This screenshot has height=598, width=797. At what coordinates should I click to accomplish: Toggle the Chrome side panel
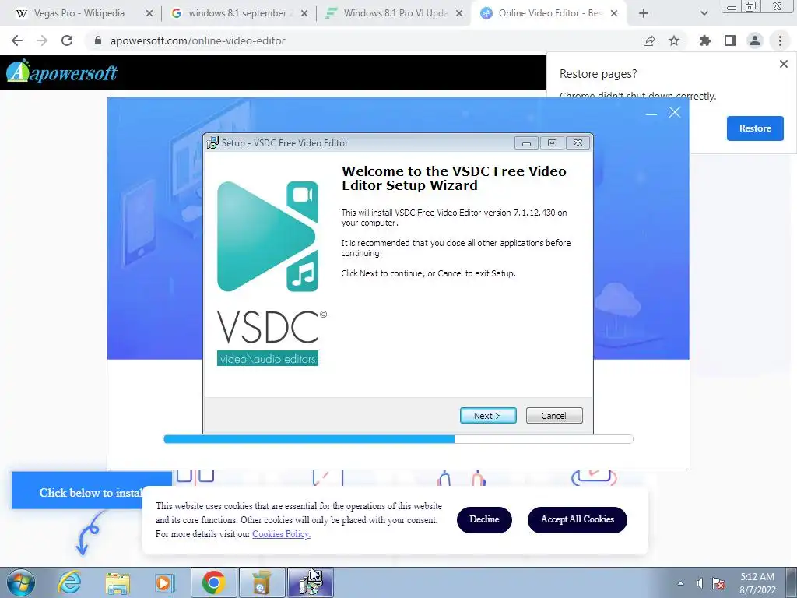point(730,40)
